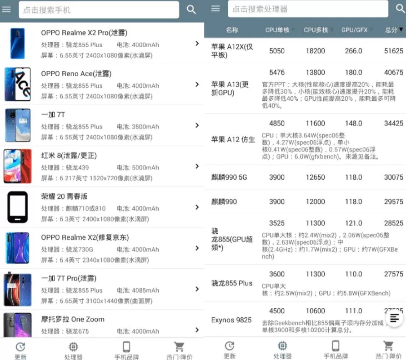Open the left panel hamburger menu
Viewport: 406px width, 360px height.
pos(6,9)
